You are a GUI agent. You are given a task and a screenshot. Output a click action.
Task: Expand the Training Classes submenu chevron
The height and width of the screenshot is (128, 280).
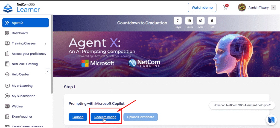coord(46,43)
